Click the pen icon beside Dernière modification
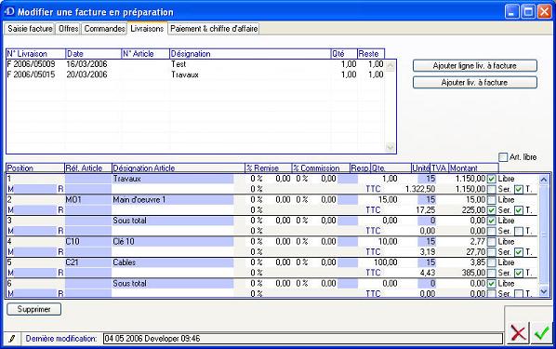This screenshot has height=349, width=556. click(12, 339)
